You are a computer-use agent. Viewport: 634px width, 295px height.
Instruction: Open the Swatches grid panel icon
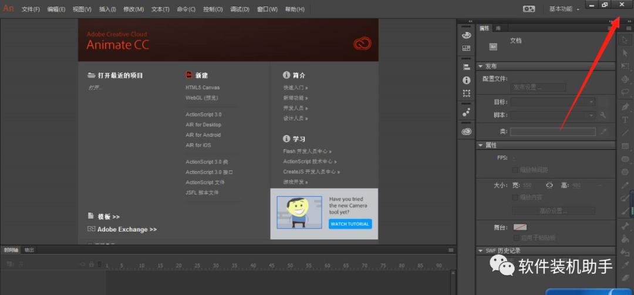pyautogui.click(x=466, y=48)
